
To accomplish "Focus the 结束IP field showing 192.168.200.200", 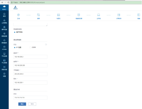I will [30, 65].
